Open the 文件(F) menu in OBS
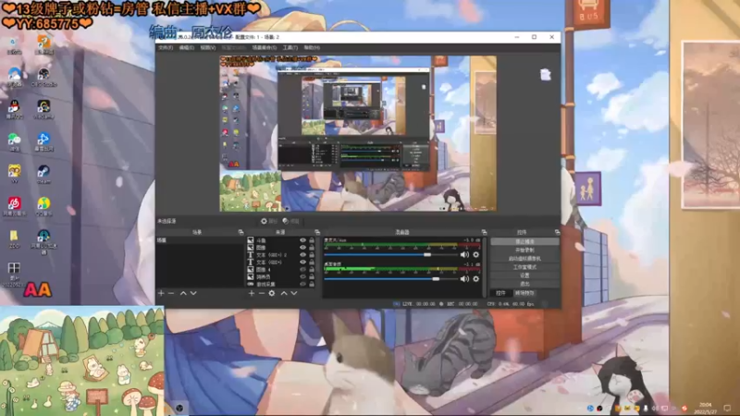740x416 pixels. (166, 48)
